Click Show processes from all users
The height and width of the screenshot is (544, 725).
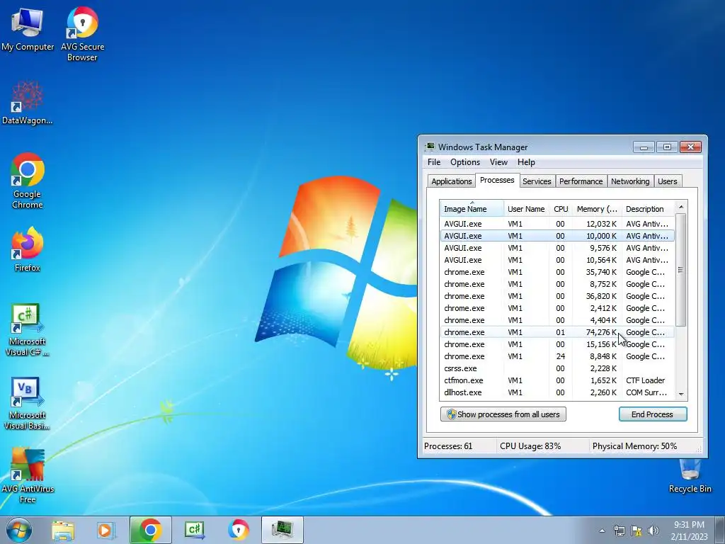(x=503, y=414)
